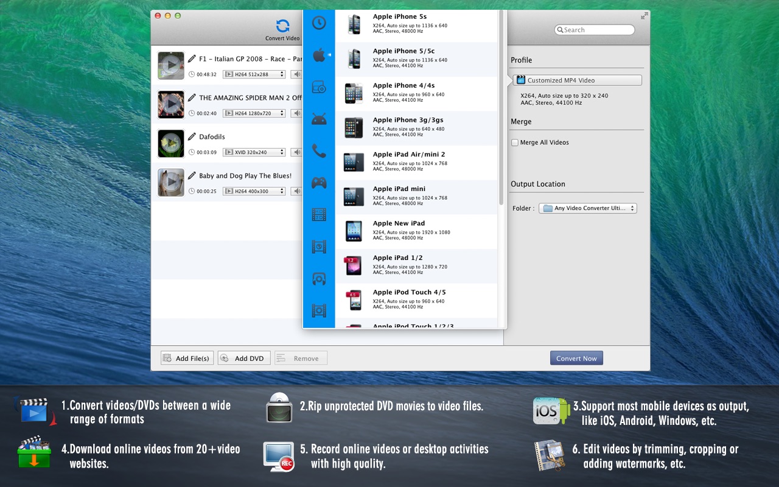Play the Dafodils video thumbnail
Screen dimensions: 779x487
click(x=171, y=144)
